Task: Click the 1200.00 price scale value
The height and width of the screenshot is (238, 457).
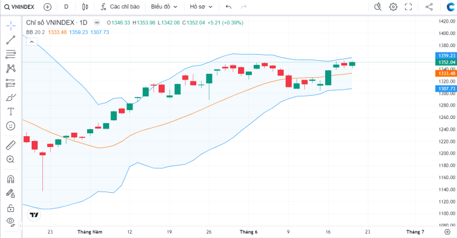Action: coord(447,154)
